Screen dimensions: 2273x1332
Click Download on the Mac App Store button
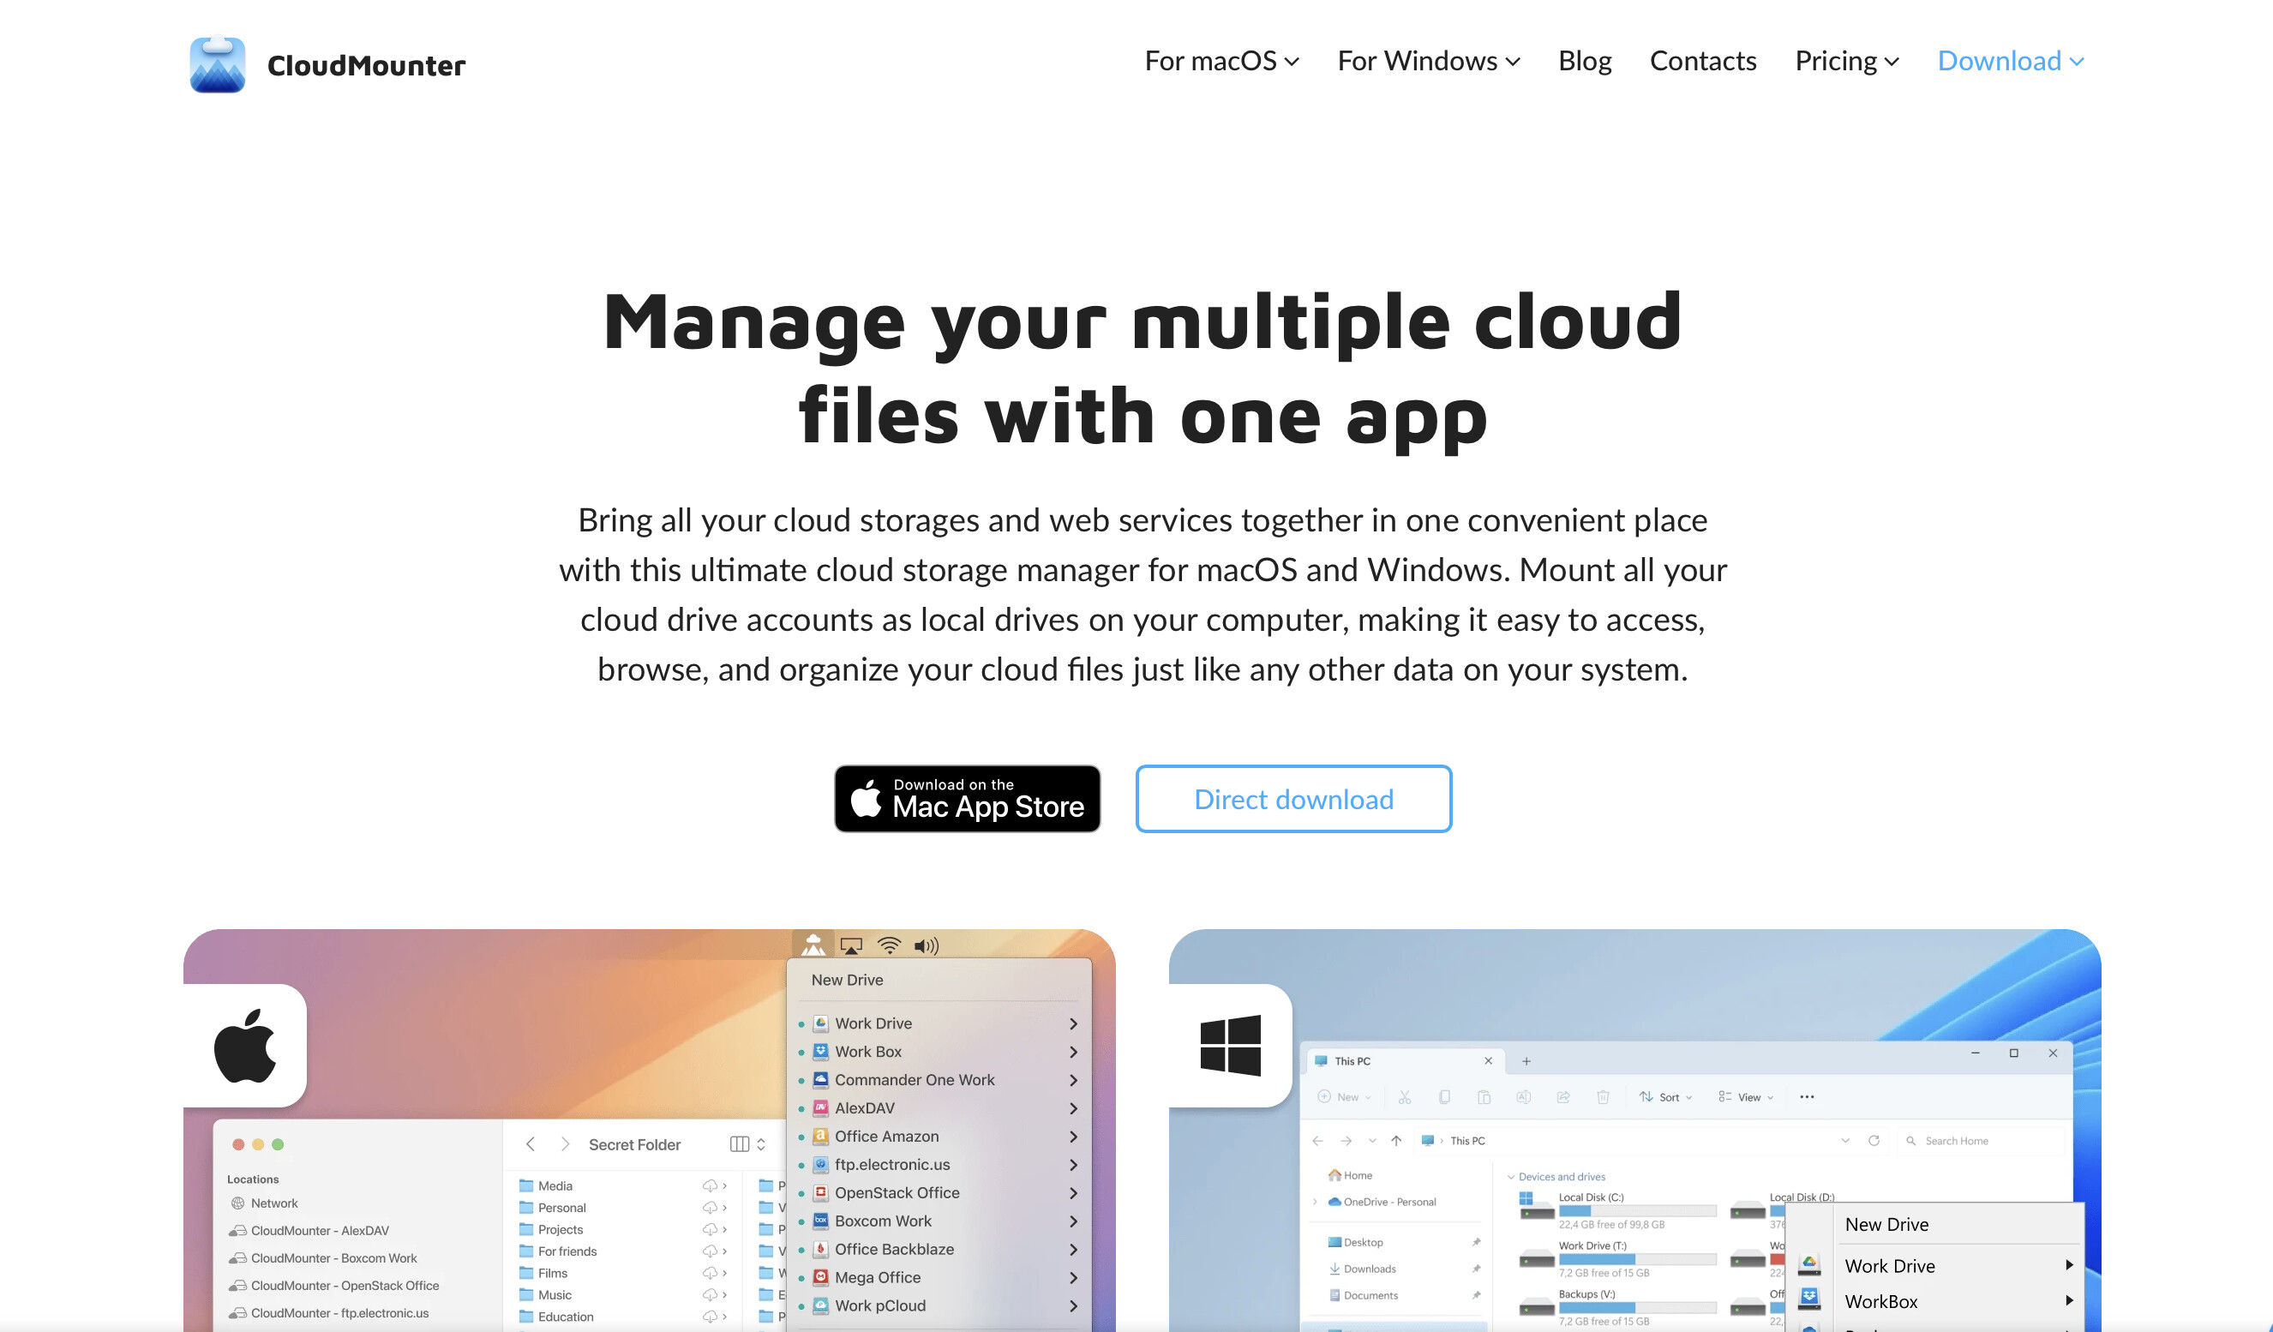point(967,799)
